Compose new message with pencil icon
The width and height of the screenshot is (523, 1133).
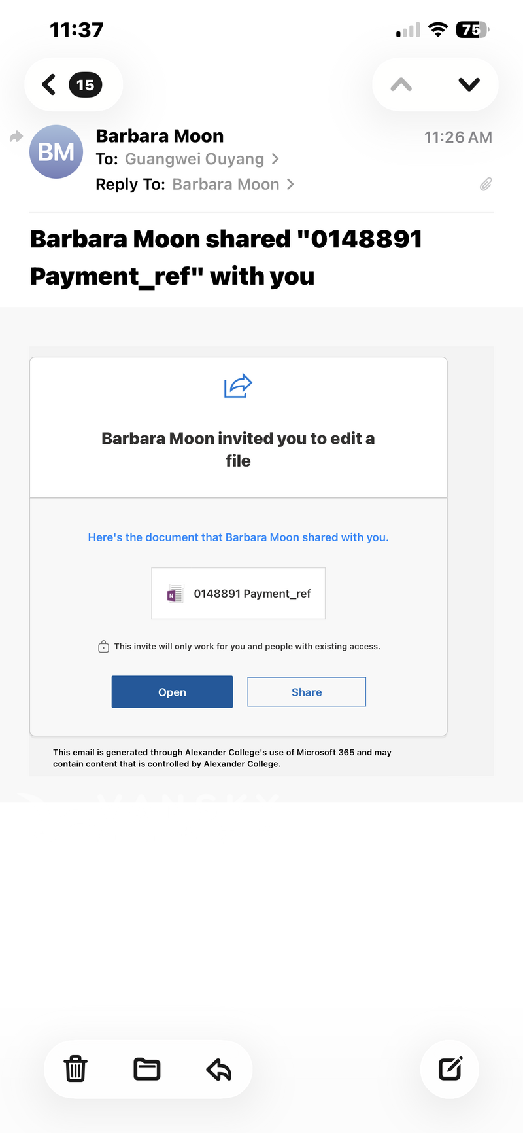tap(450, 1069)
